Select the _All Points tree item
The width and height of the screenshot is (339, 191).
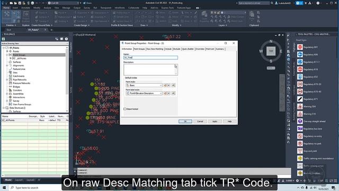pyautogui.click(x=21, y=58)
